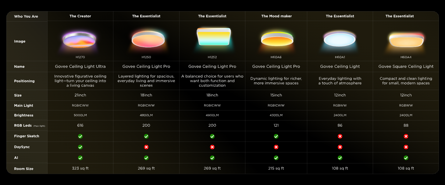
Task: Click the "Govee Ceiling Light Ultra" name
Action: 80,66
